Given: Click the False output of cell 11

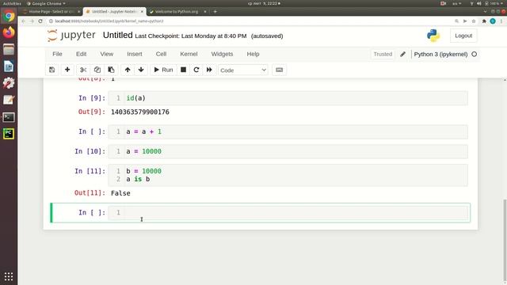Looking at the screenshot, I should [120, 193].
